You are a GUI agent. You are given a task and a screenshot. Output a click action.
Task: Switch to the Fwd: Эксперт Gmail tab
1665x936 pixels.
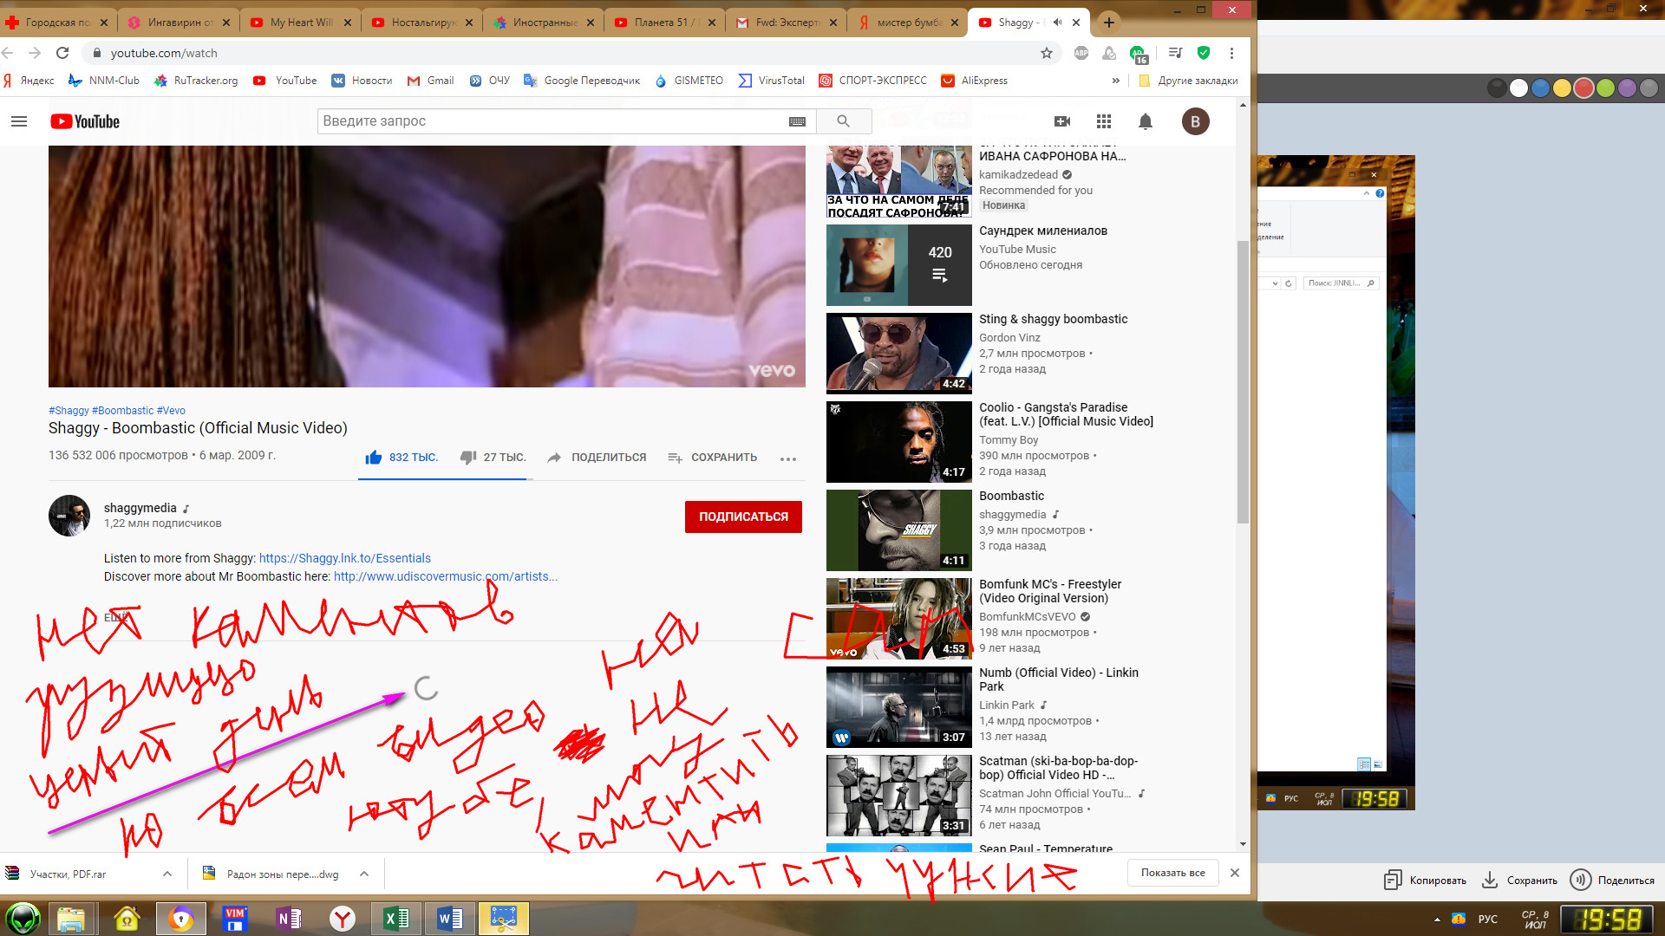click(787, 23)
